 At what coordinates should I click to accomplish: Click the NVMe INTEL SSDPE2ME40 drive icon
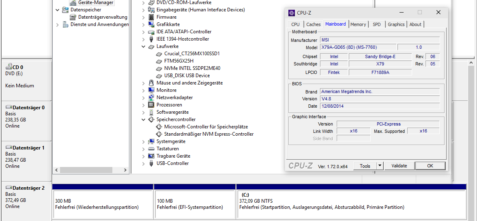click(x=159, y=69)
